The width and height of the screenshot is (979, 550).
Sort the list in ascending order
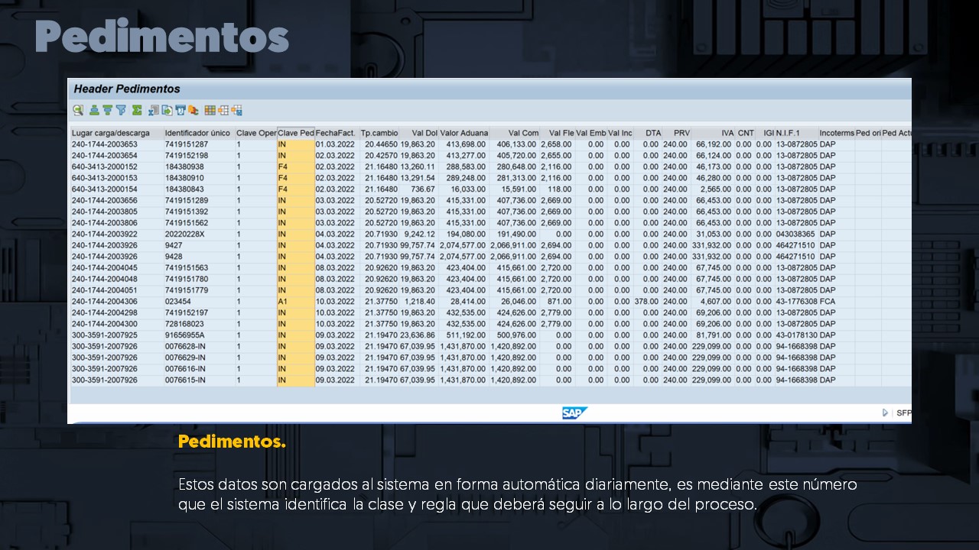[x=94, y=110]
